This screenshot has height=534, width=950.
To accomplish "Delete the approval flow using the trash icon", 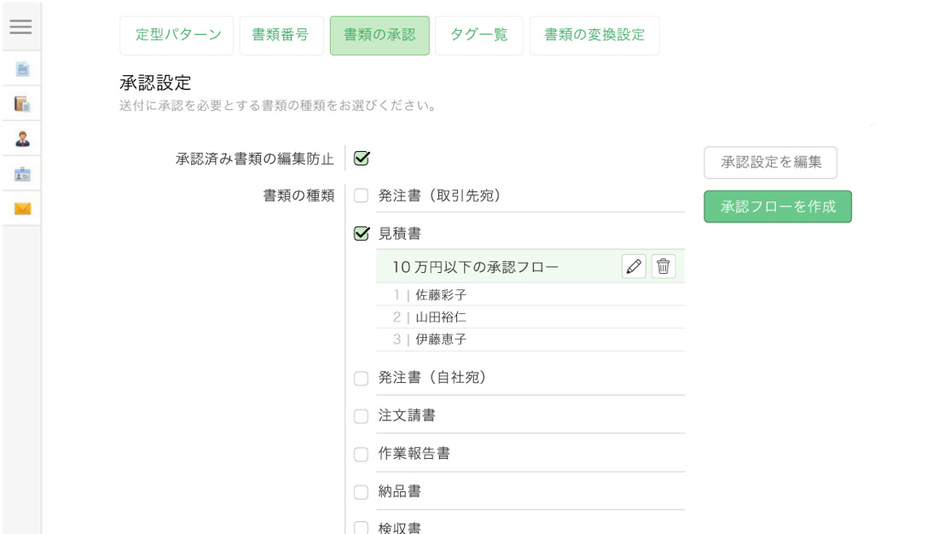I will (664, 265).
